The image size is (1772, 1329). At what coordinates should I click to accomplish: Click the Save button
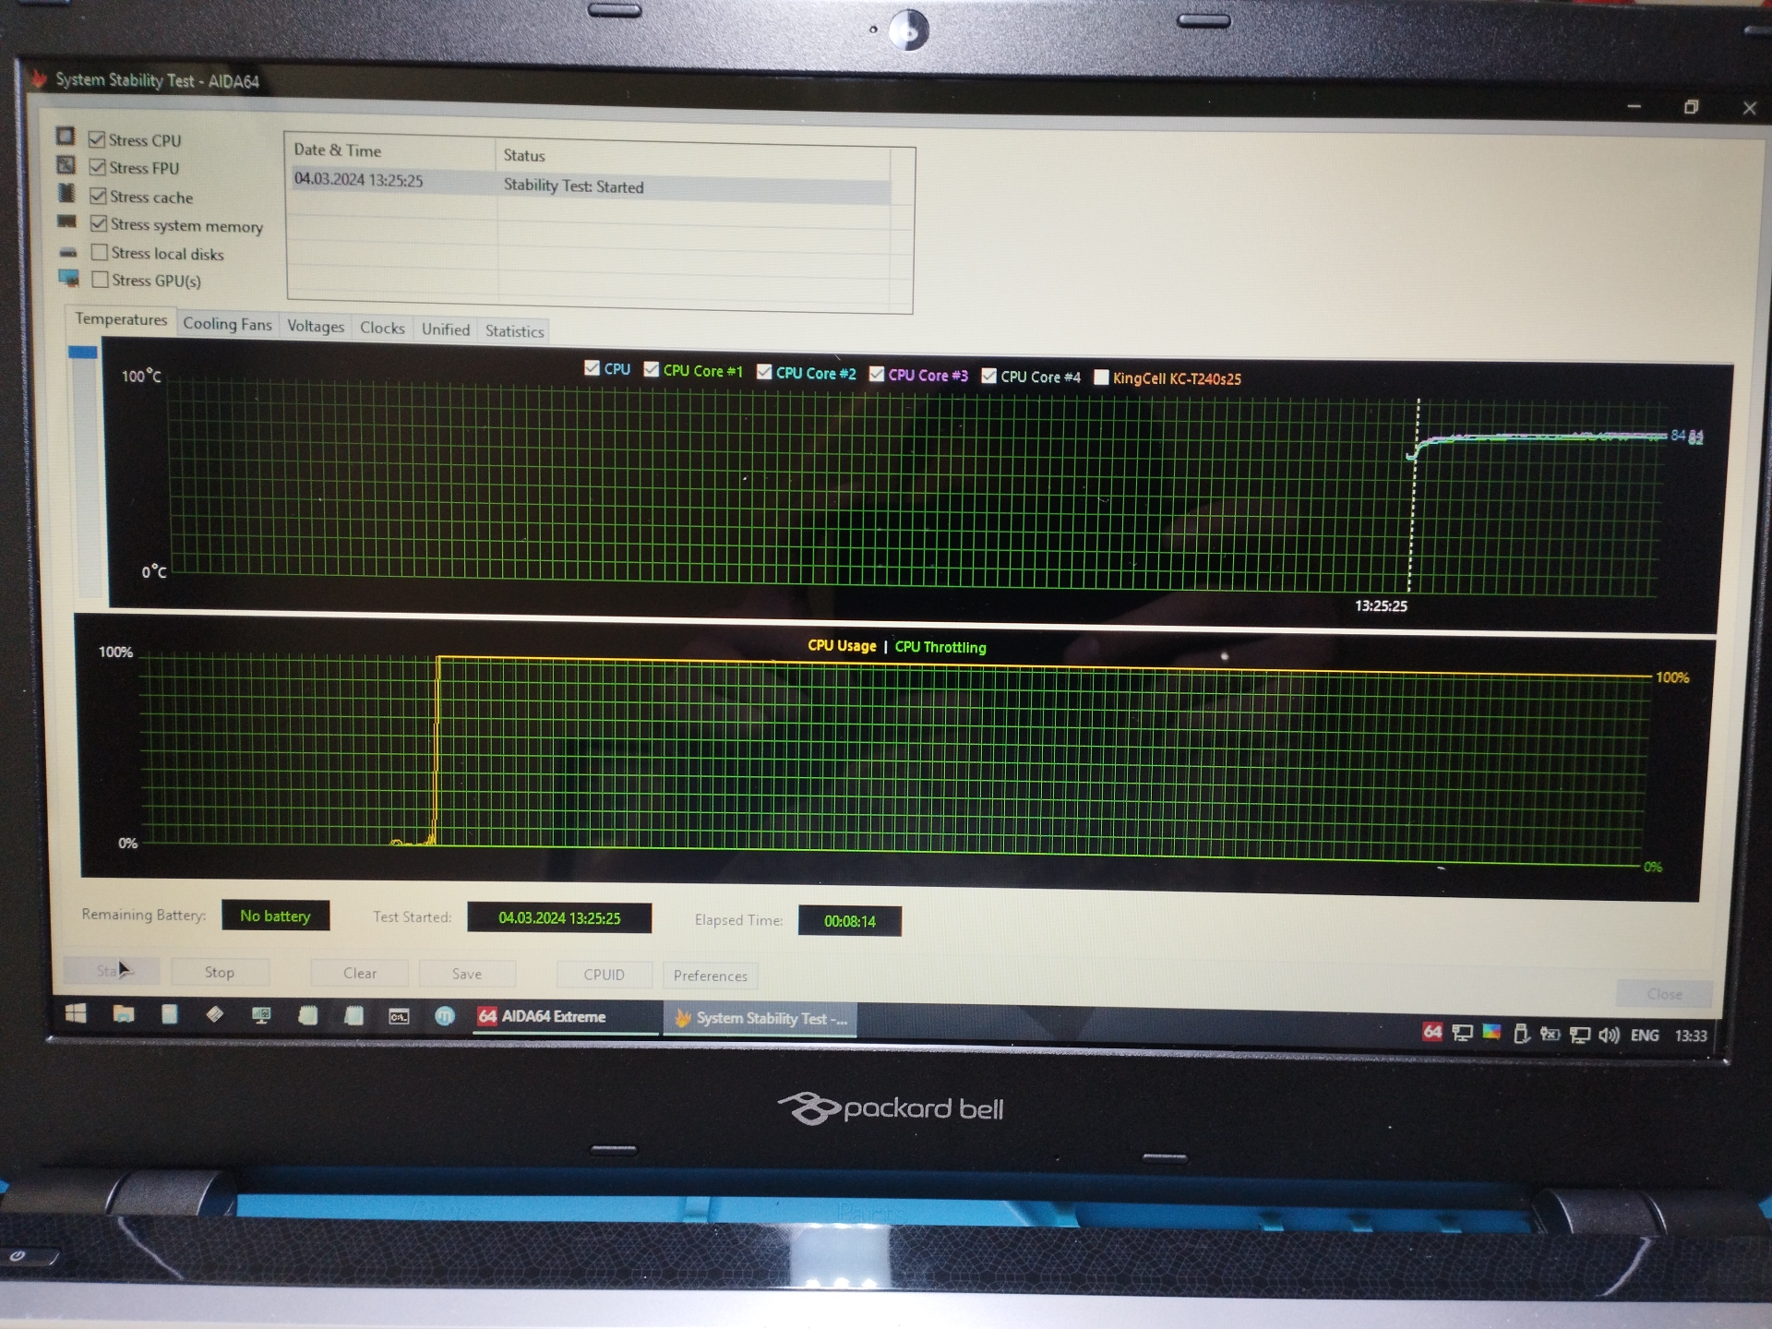pyautogui.click(x=467, y=974)
